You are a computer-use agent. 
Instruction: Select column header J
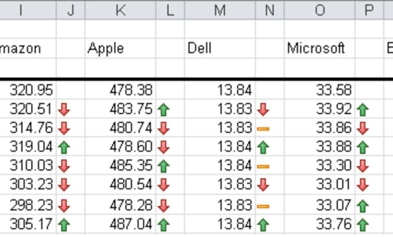71,10
